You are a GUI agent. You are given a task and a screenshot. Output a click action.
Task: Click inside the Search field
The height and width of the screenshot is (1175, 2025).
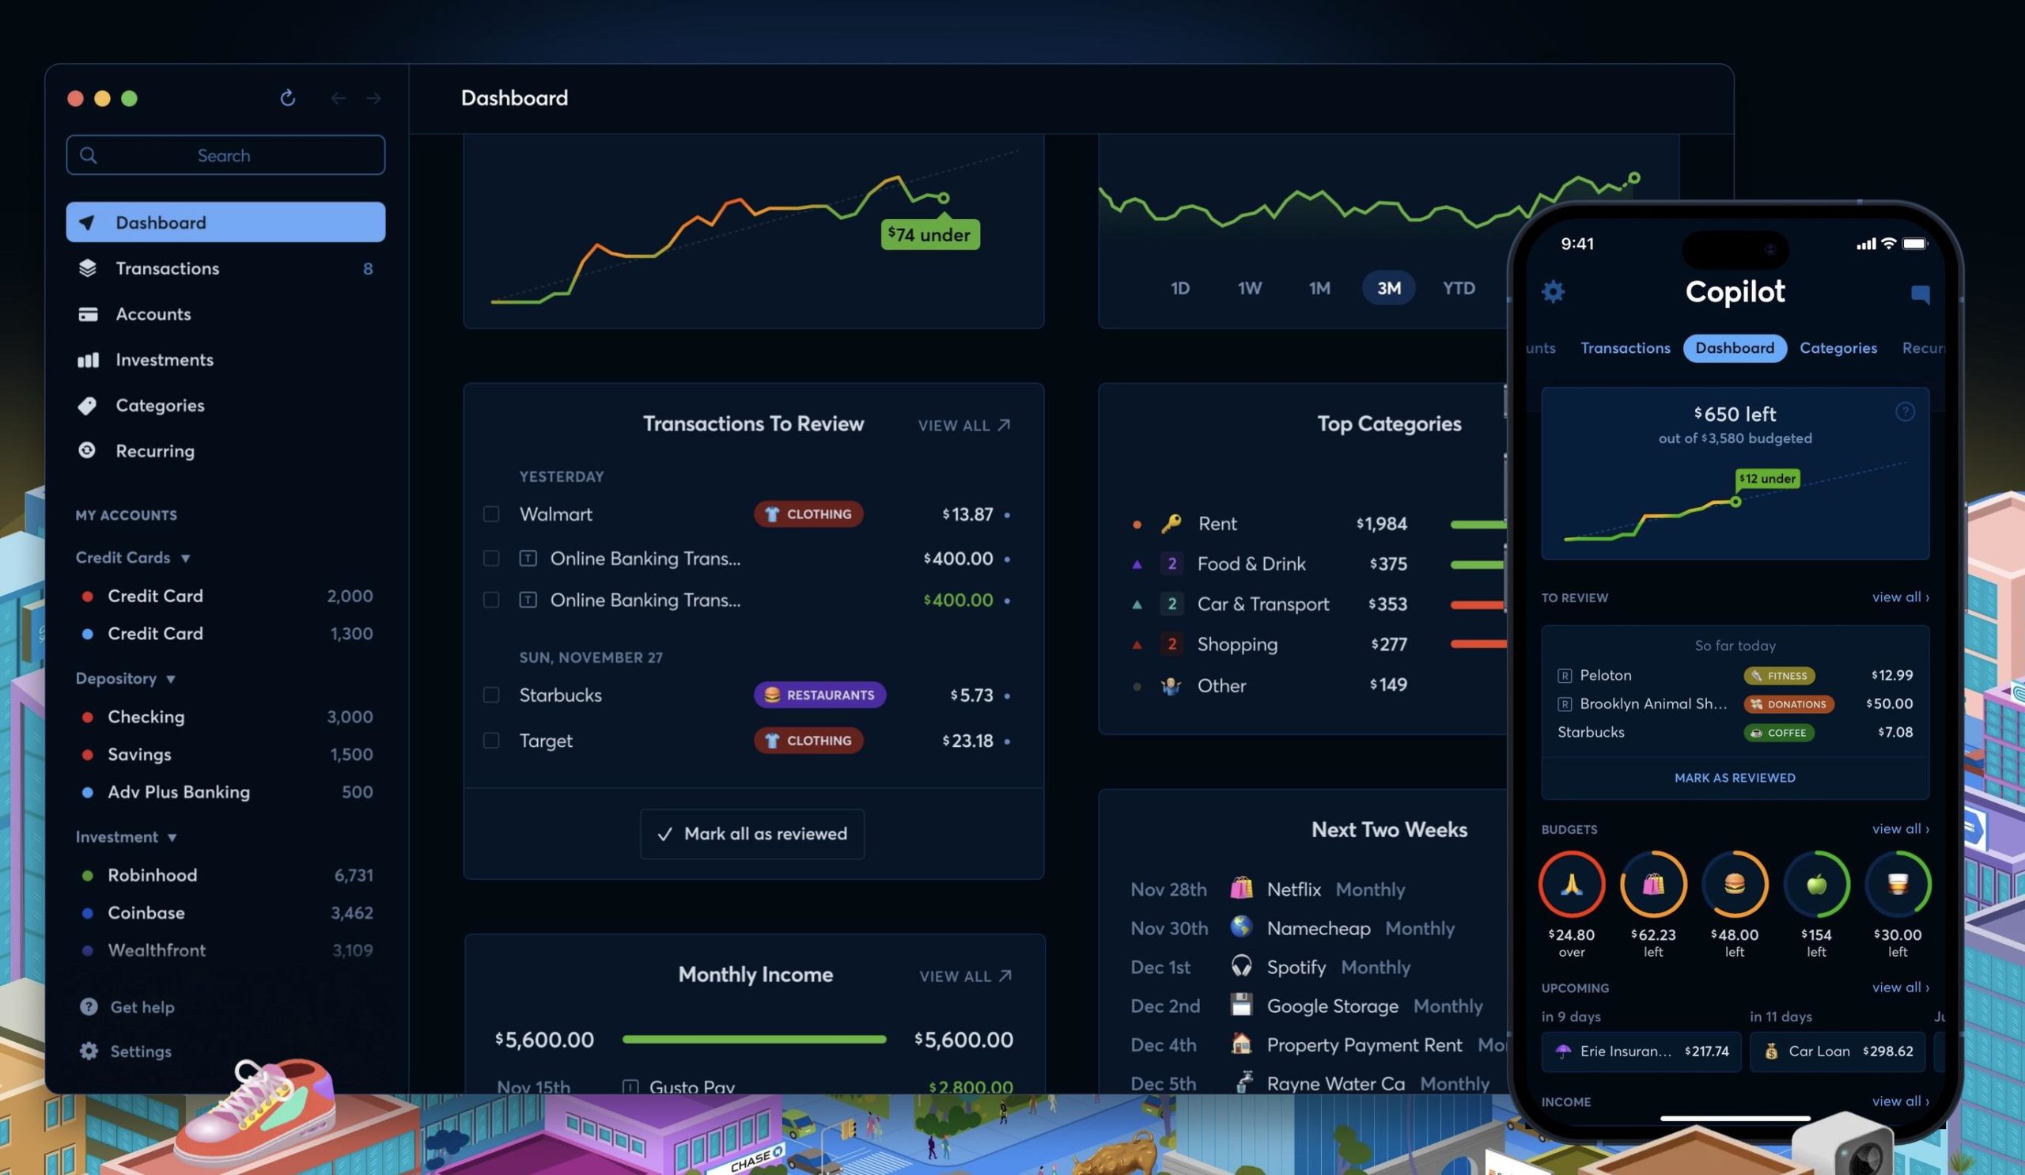[225, 154]
